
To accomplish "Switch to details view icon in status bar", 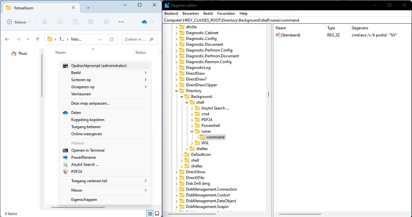I will pyautogui.click(x=150, y=213).
